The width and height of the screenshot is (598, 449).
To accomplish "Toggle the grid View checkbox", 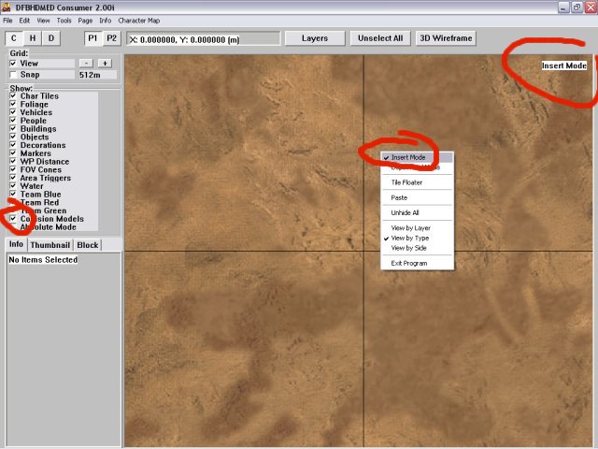I will [13, 63].
